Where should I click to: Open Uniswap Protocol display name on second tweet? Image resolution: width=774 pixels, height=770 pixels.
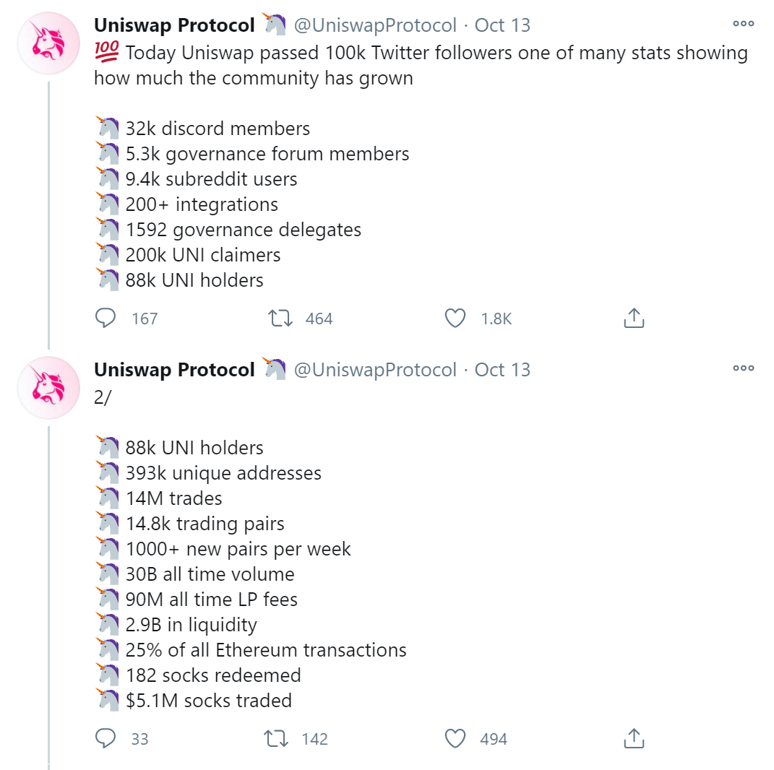pos(174,369)
